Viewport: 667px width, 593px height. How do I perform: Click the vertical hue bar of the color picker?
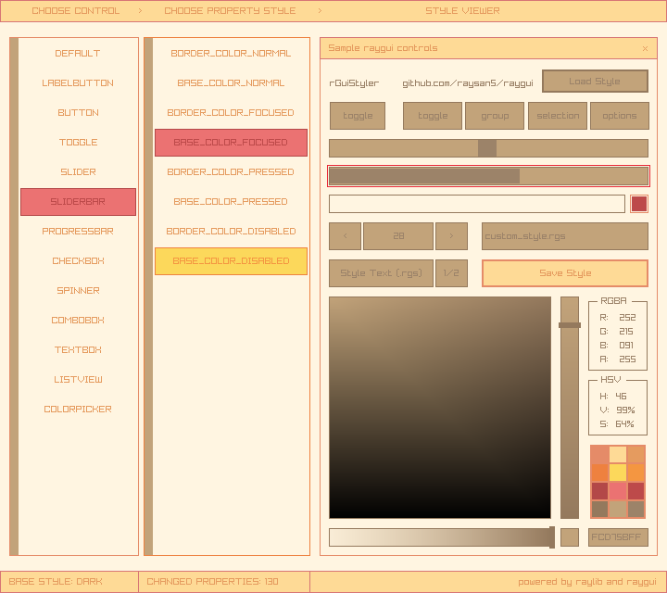coord(569,408)
